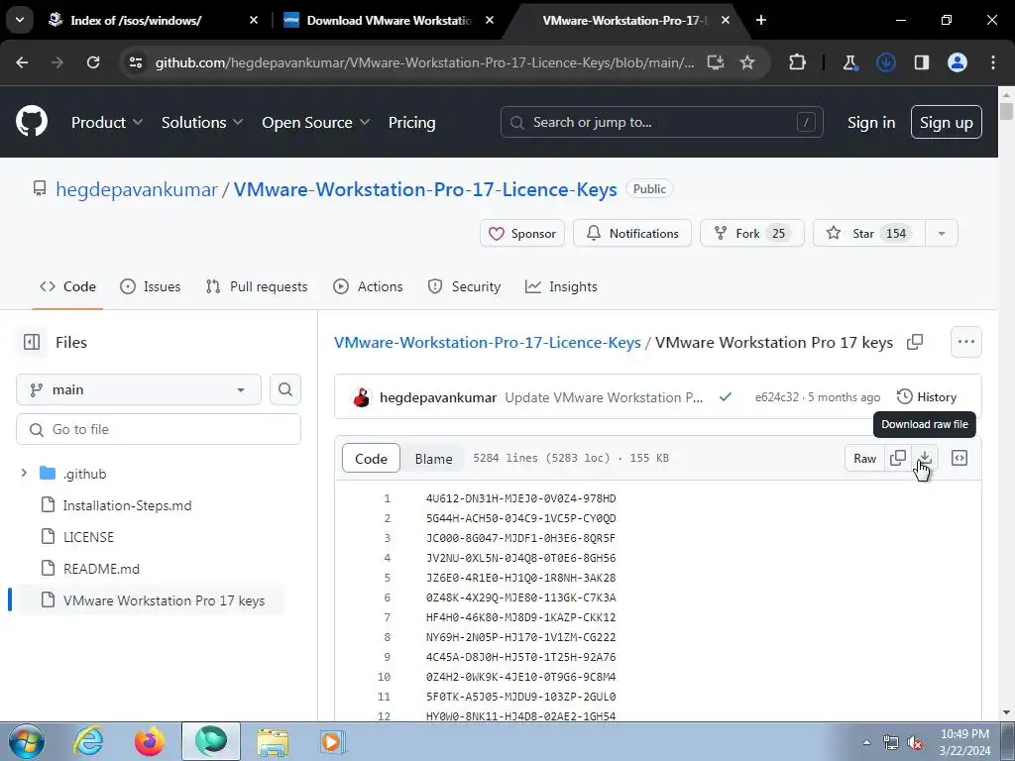The image size is (1015, 761).
Task: Select the Code view toggle
Action: (x=371, y=458)
